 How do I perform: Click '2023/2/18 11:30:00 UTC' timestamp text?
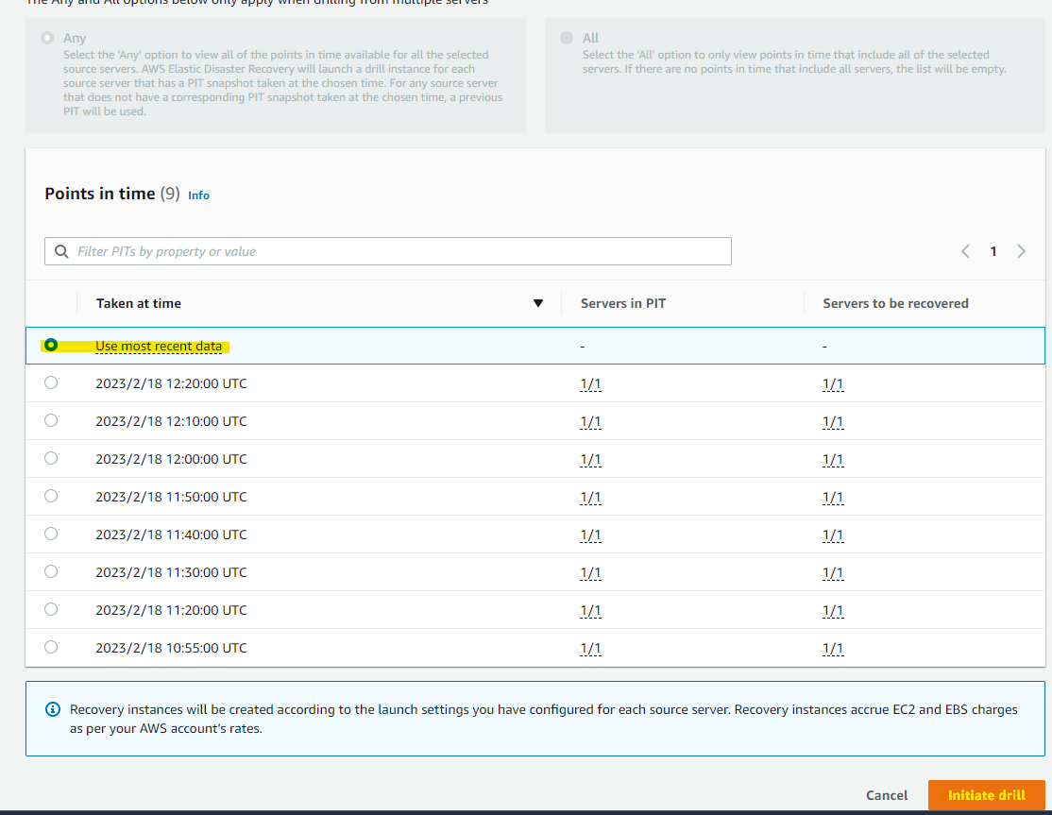(x=171, y=572)
